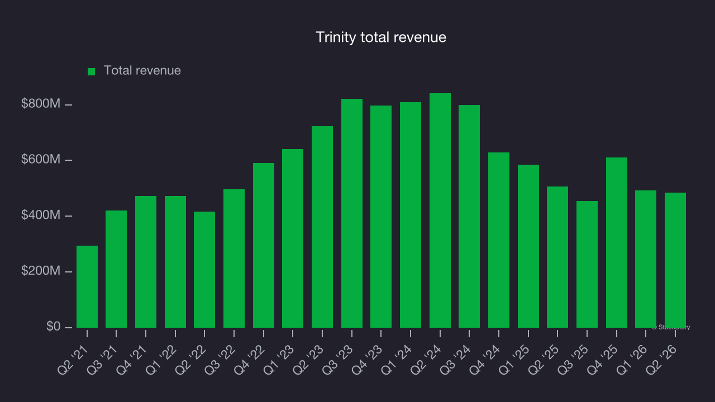The image size is (715, 402).
Task: Choose the Q3 '24 revenue bar
Action: point(469,216)
